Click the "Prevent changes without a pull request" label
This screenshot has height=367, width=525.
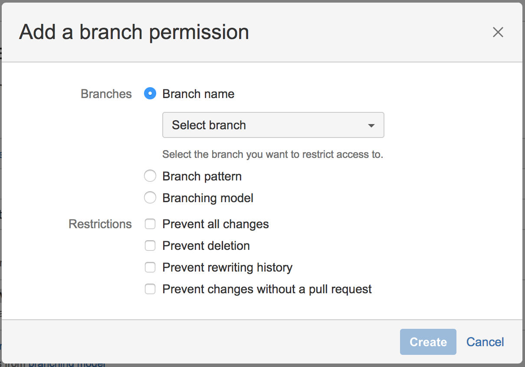[x=267, y=289]
